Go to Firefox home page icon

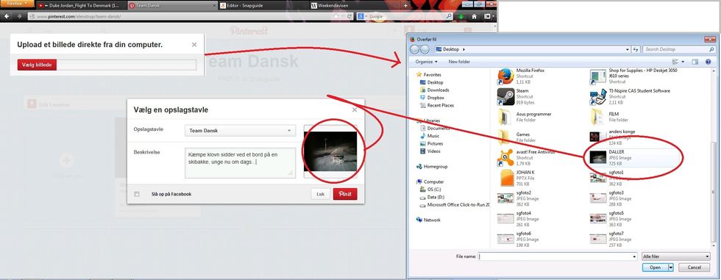[x=474, y=16]
